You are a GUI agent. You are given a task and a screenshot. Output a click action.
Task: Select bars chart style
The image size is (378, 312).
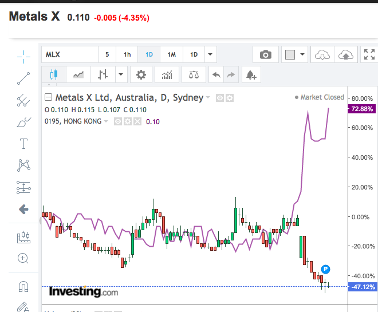[x=103, y=74]
